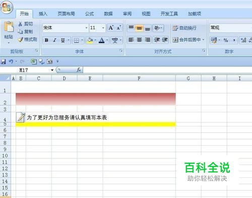The height and width of the screenshot is (198, 252).
Task: Increase the font size with the large A
Action: pos(111,28)
